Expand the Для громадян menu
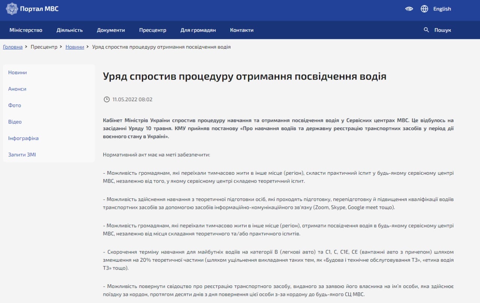The image size is (480, 303). pos(198,30)
